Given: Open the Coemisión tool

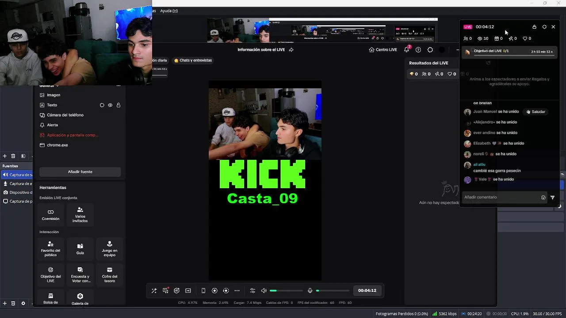Looking at the screenshot, I should coord(50,215).
